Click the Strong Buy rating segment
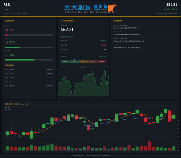Screen dimensions: 181x158 65,62
